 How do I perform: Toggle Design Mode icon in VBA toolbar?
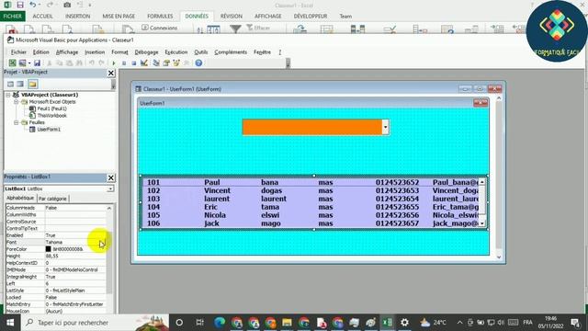click(x=144, y=63)
